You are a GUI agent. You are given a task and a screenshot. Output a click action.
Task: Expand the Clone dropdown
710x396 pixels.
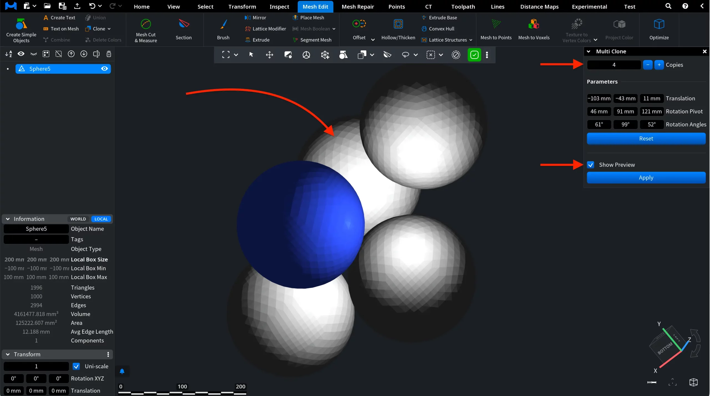coord(109,29)
